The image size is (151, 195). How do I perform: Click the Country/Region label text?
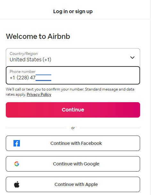24,54
